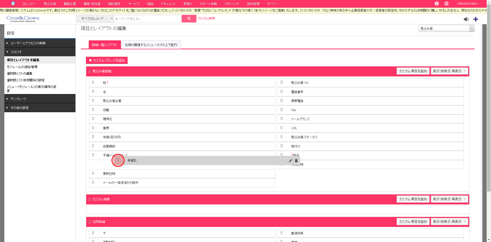This screenshot has height=242, width=491.
Task: Click the magnifier search button
Action: coord(189,19)
